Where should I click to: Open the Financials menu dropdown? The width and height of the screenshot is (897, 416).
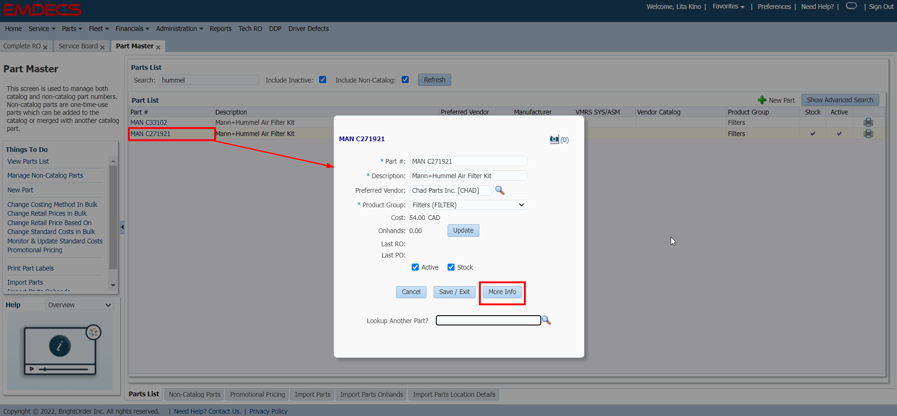pyautogui.click(x=132, y=29)
